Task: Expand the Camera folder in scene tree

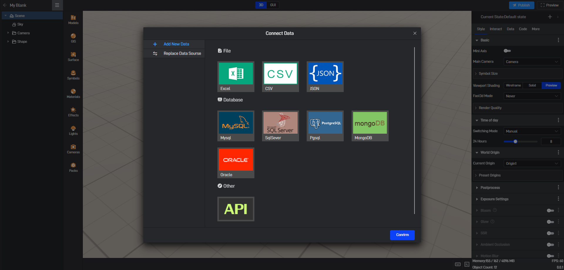Action: pos(8,33)
